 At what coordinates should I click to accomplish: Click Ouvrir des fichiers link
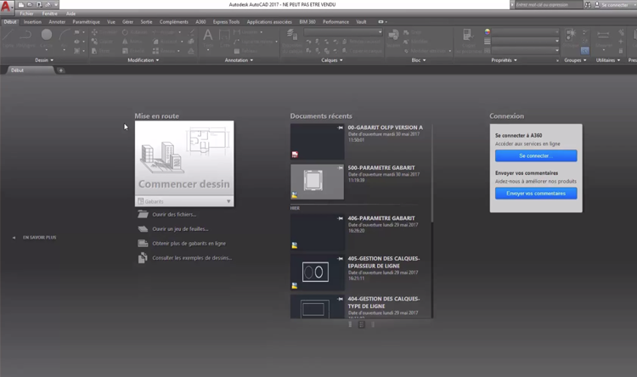[x=174, y=215]
